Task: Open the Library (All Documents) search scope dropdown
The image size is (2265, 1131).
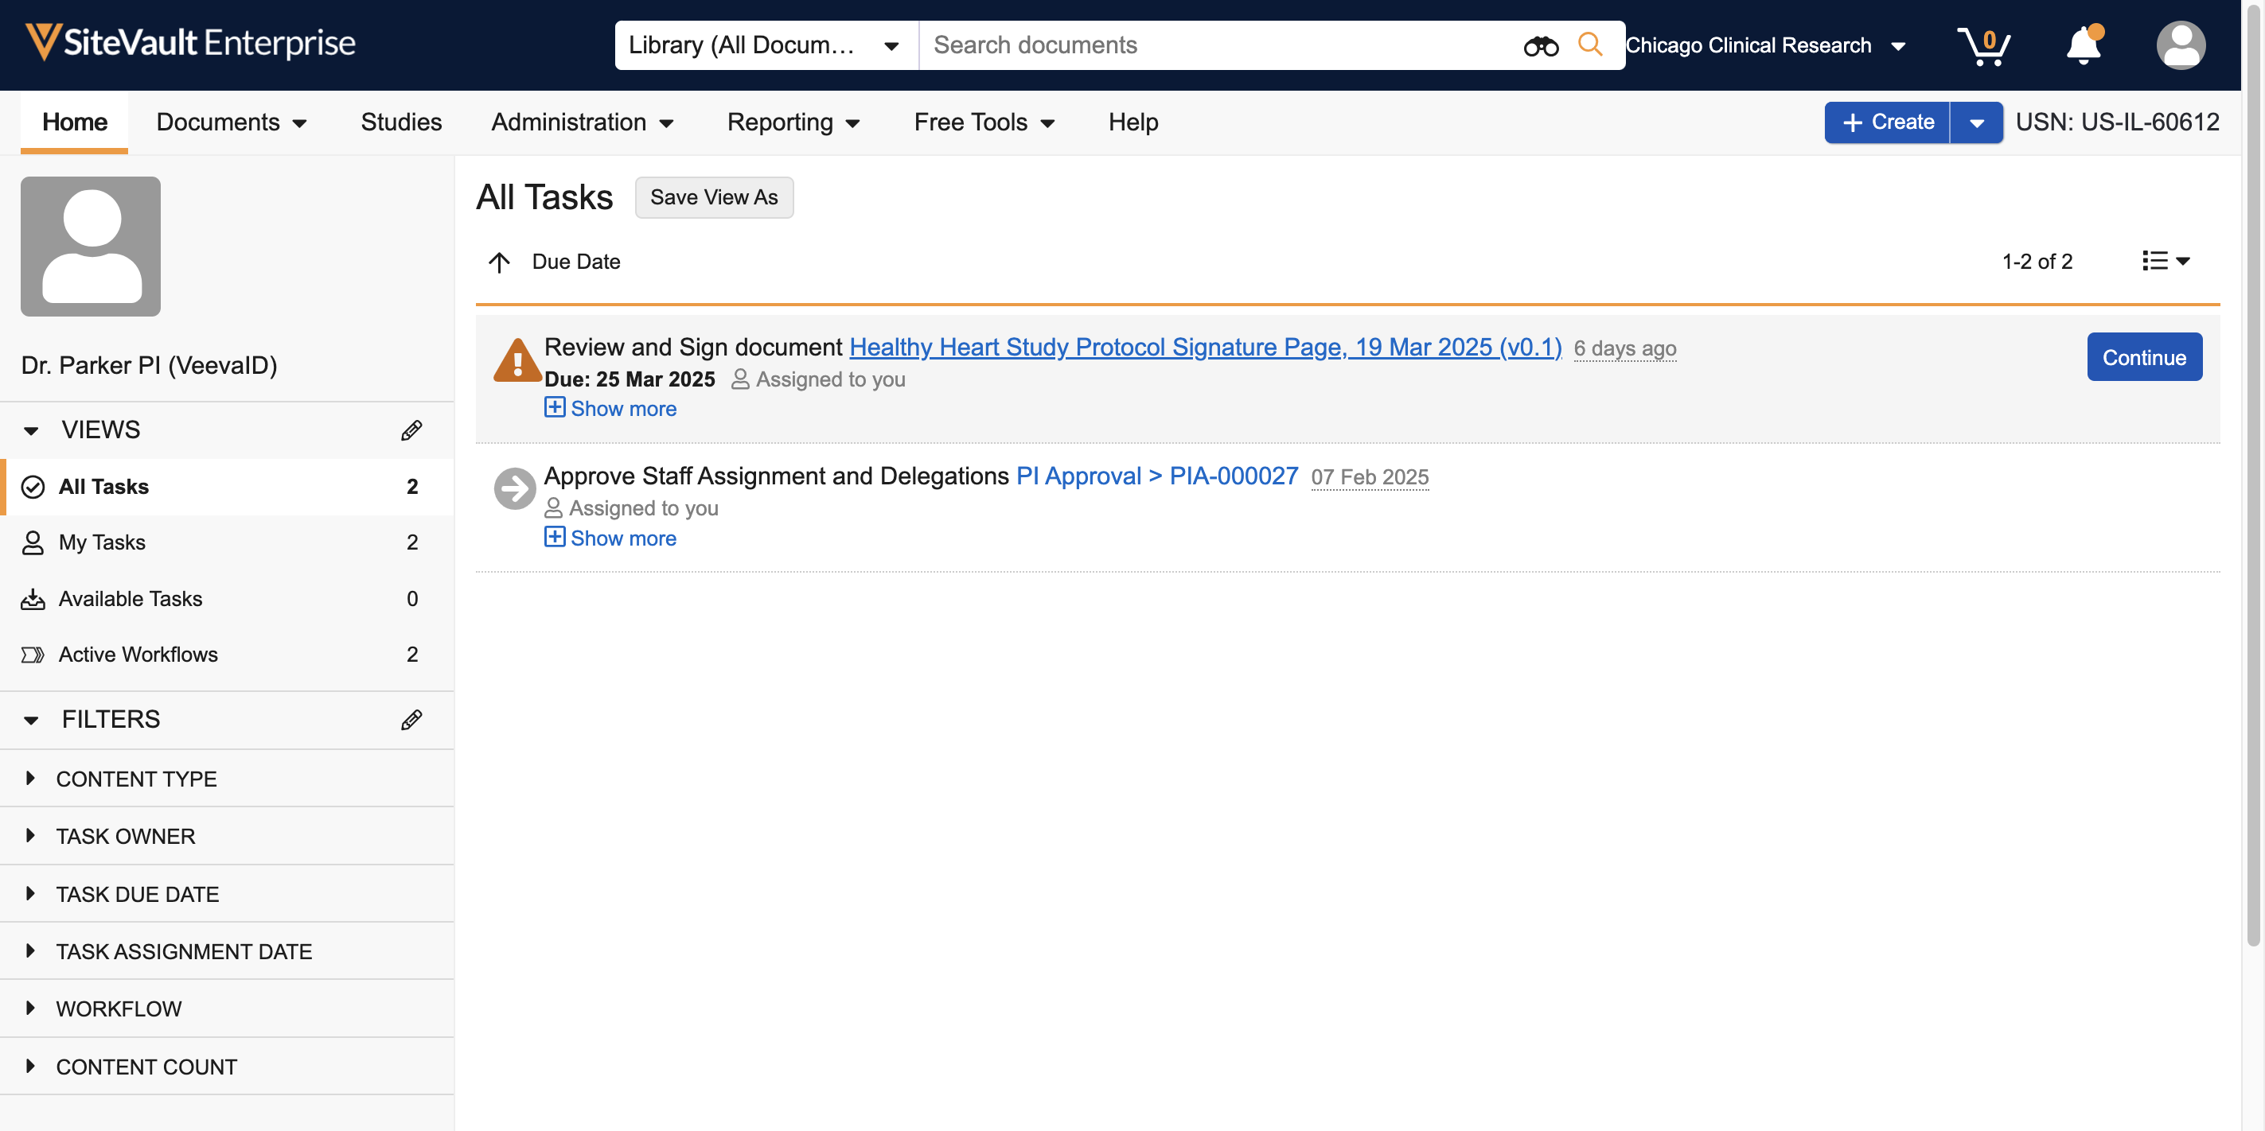Action: tap(766, 45)
